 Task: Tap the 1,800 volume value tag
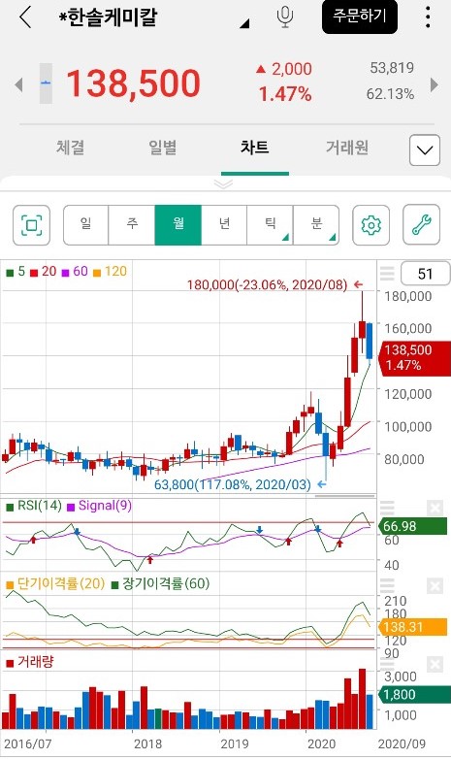[415, 695]
